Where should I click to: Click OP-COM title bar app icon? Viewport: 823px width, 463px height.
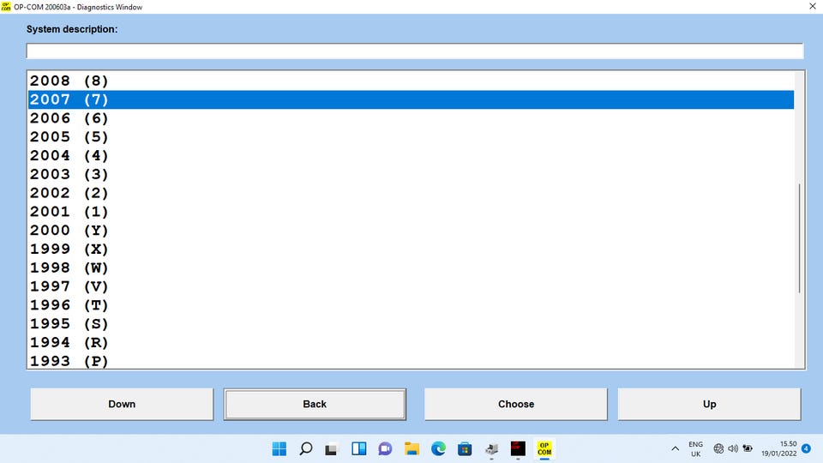click(6, 6)
